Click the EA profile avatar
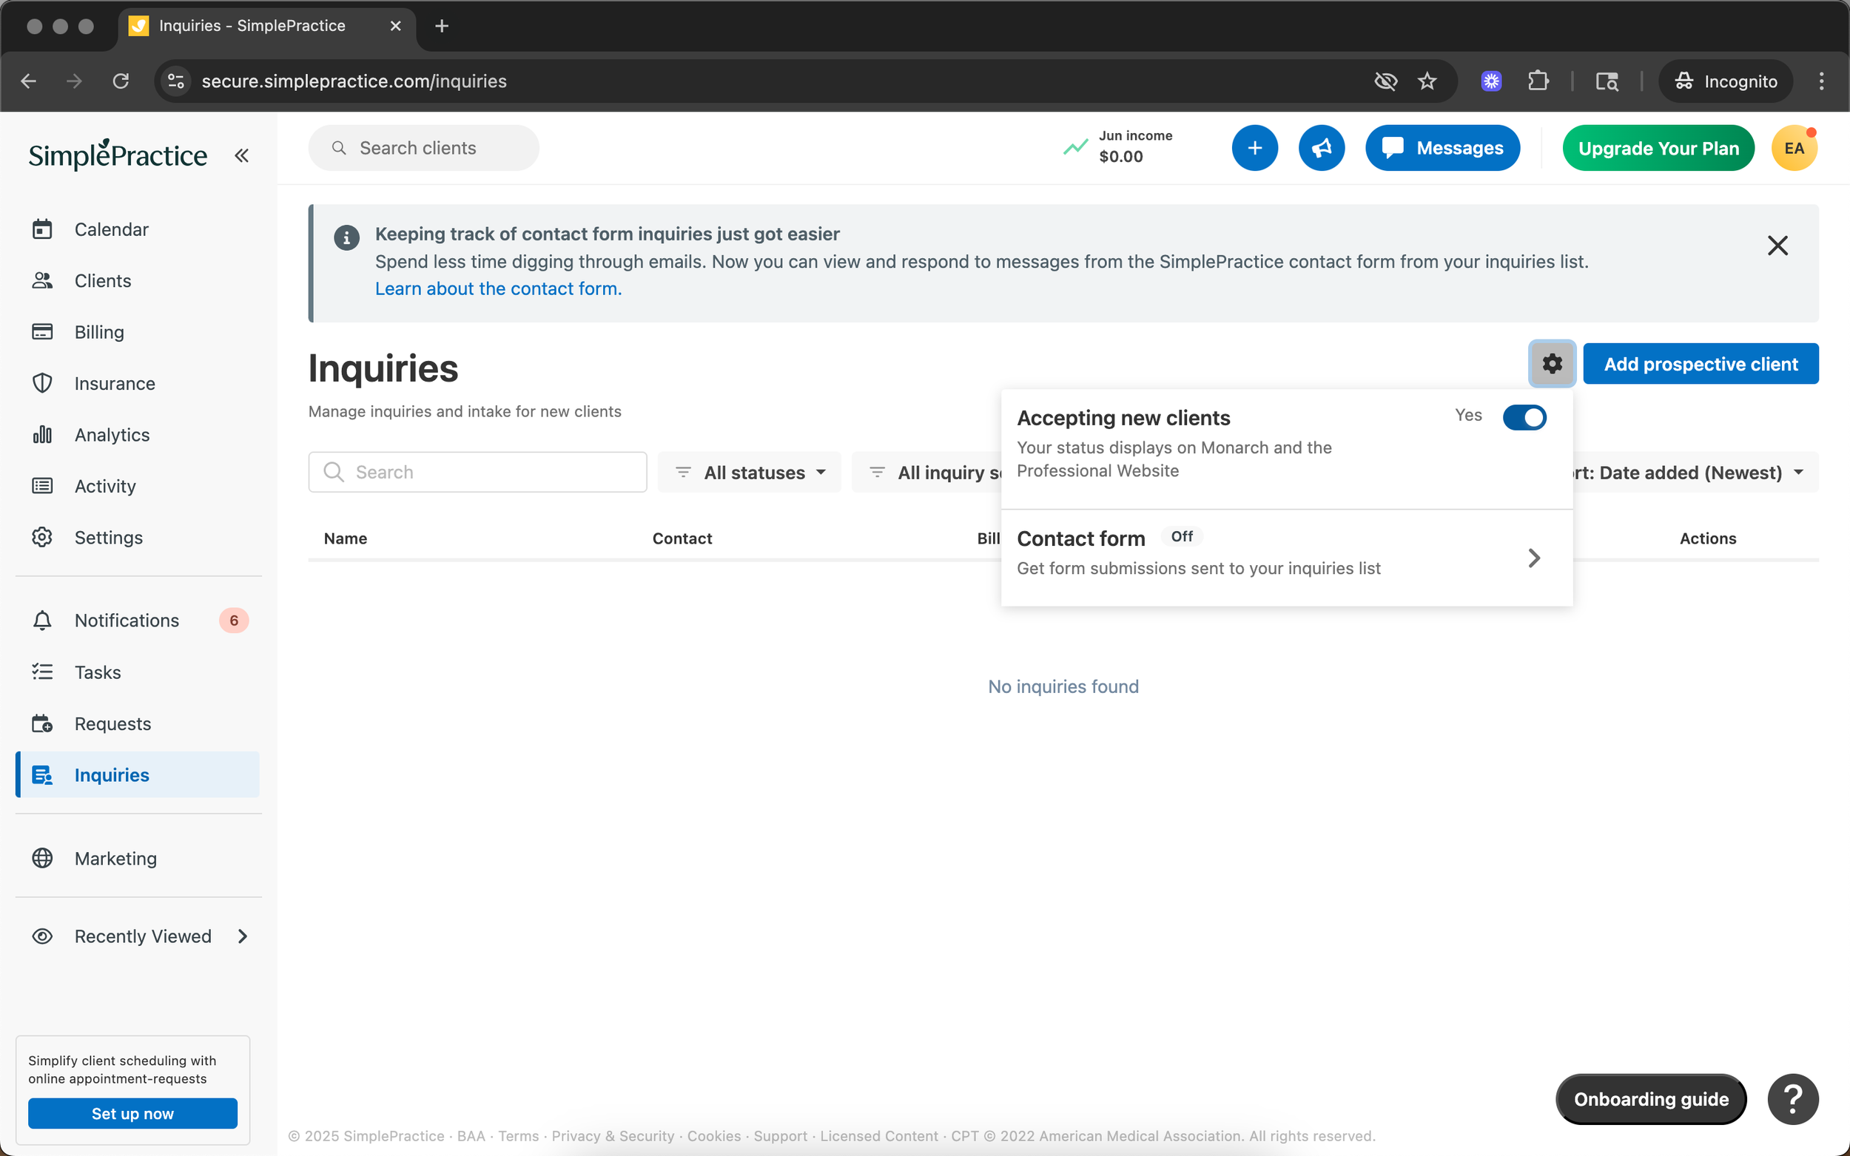Image resolution: width=1850 pixels, height=1156 pixels. click(1794, 149)
